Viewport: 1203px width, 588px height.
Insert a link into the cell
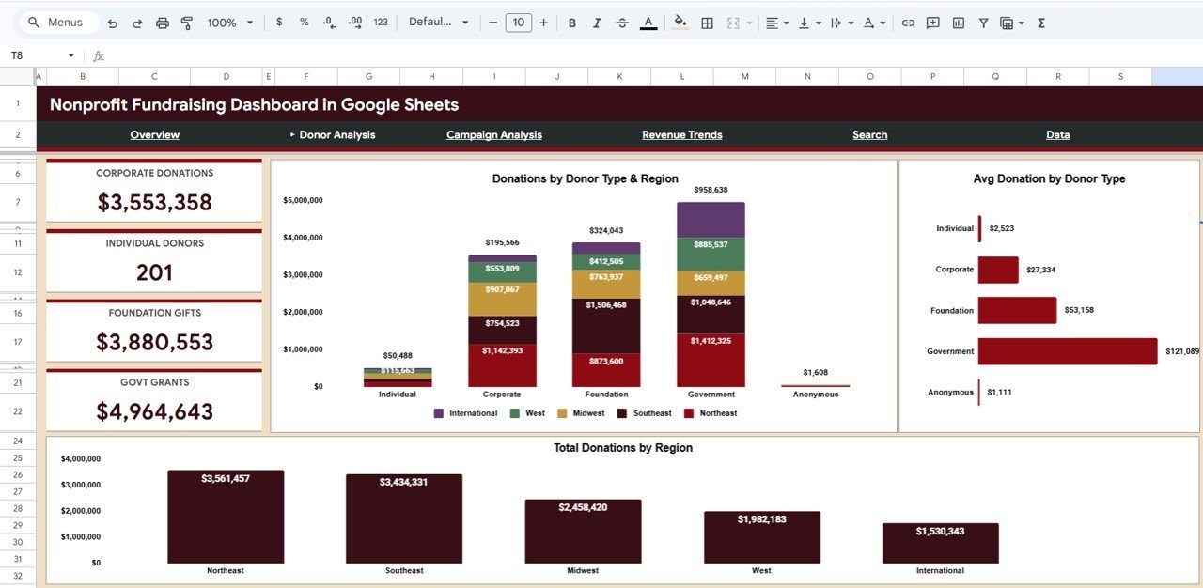(908, 22)
